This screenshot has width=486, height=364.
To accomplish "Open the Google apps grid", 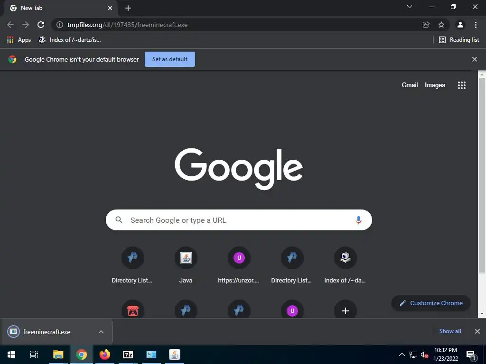I will pos(462,85).
